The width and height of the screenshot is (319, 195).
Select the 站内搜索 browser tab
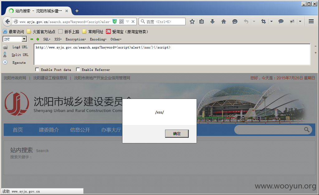(39, 11)
